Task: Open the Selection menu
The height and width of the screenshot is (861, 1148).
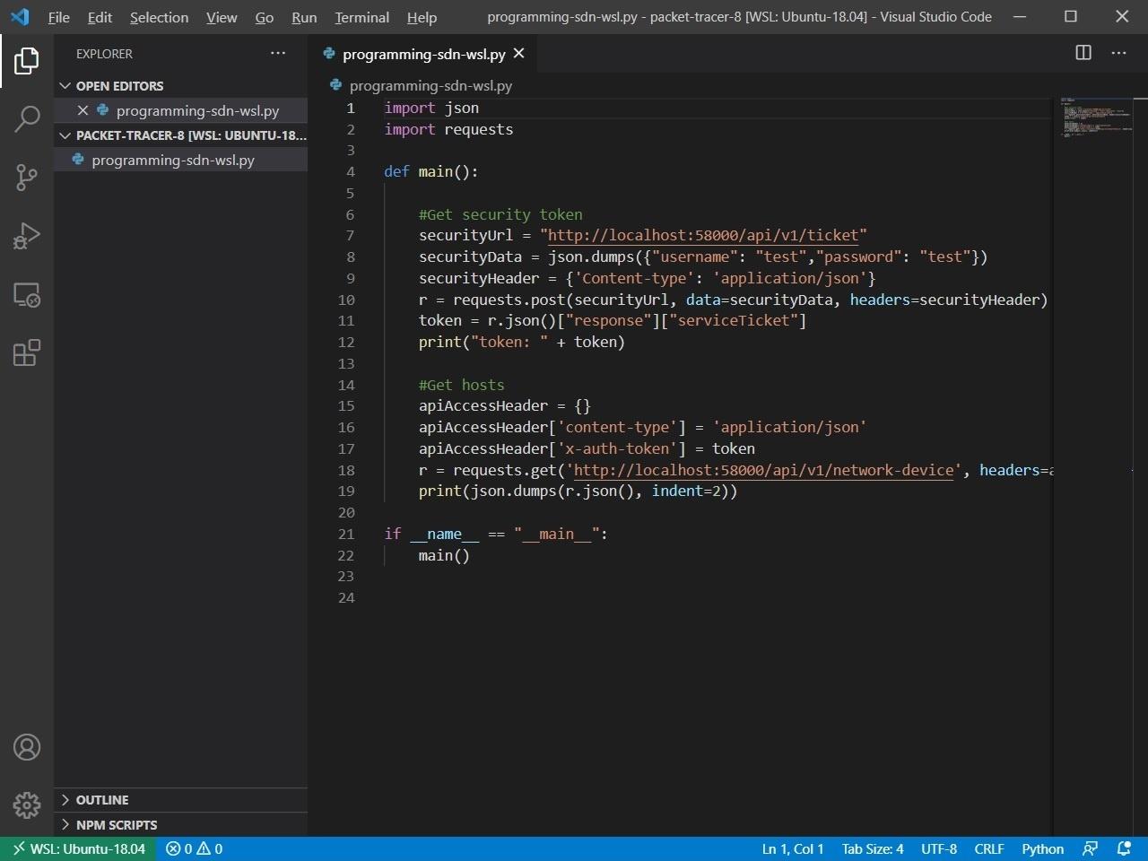Action: (159, 17)
